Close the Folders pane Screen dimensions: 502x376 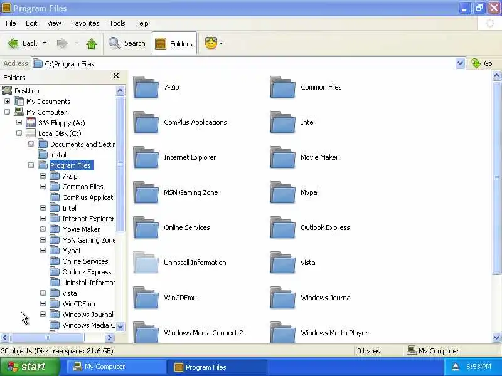[x=116, y=75]
